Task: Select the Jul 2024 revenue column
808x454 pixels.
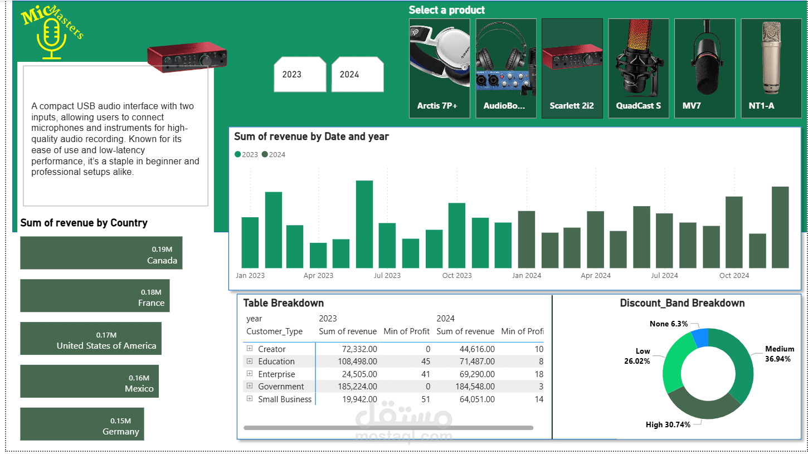Action: [x=664, y=241]
